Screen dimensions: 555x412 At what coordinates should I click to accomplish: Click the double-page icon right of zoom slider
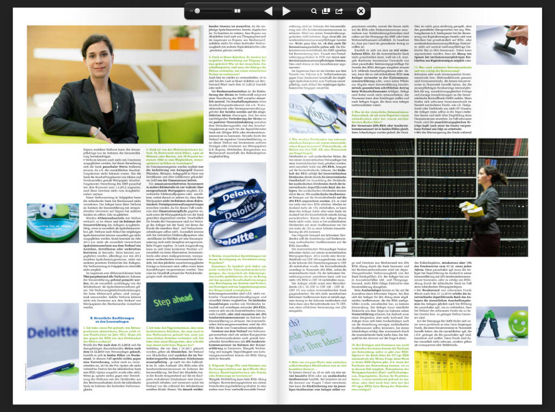coord(237,11)
